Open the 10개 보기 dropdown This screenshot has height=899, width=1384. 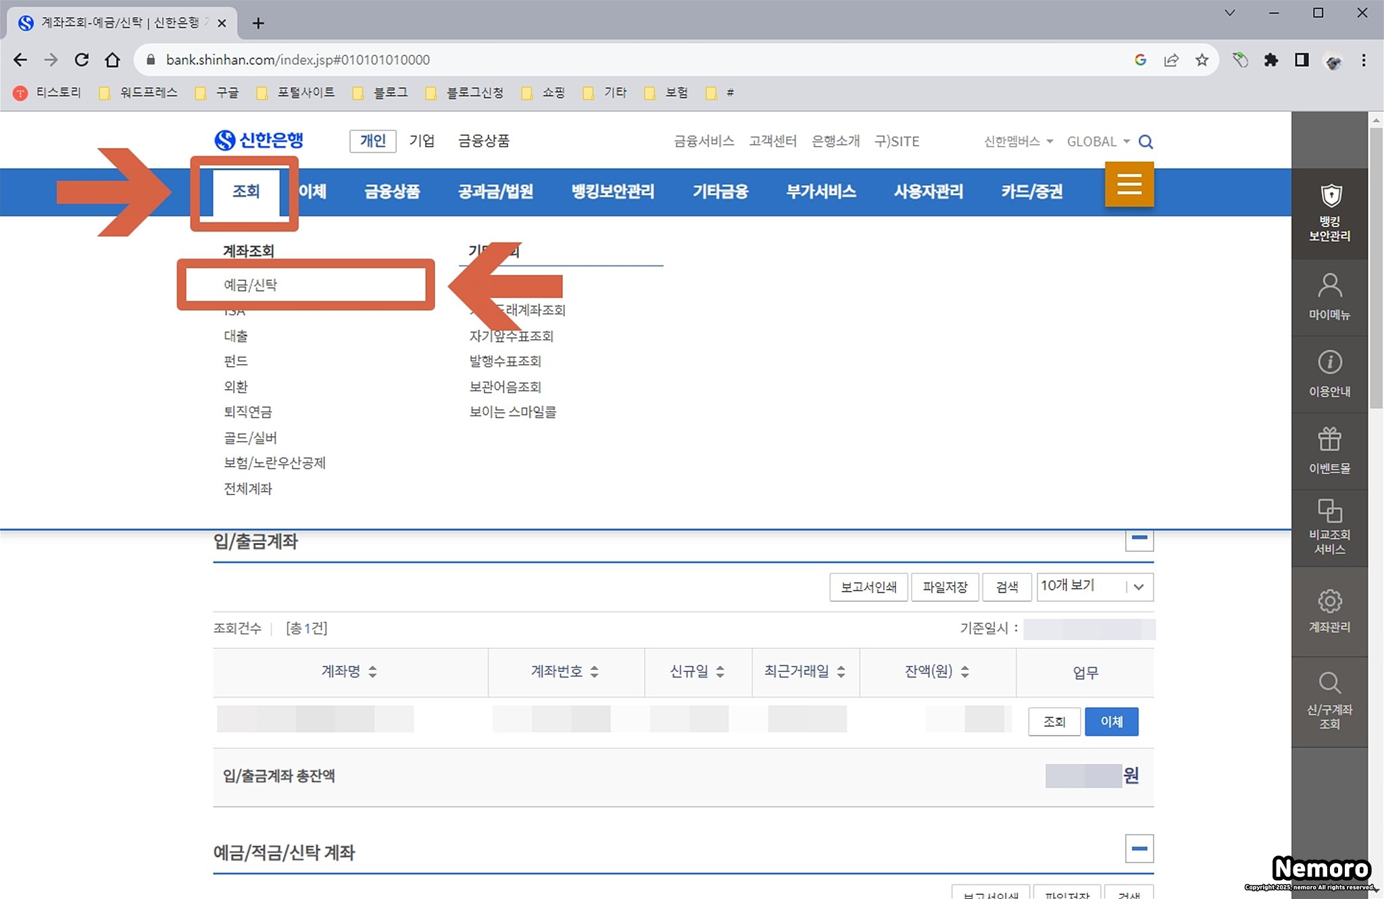click(1094, 586)
